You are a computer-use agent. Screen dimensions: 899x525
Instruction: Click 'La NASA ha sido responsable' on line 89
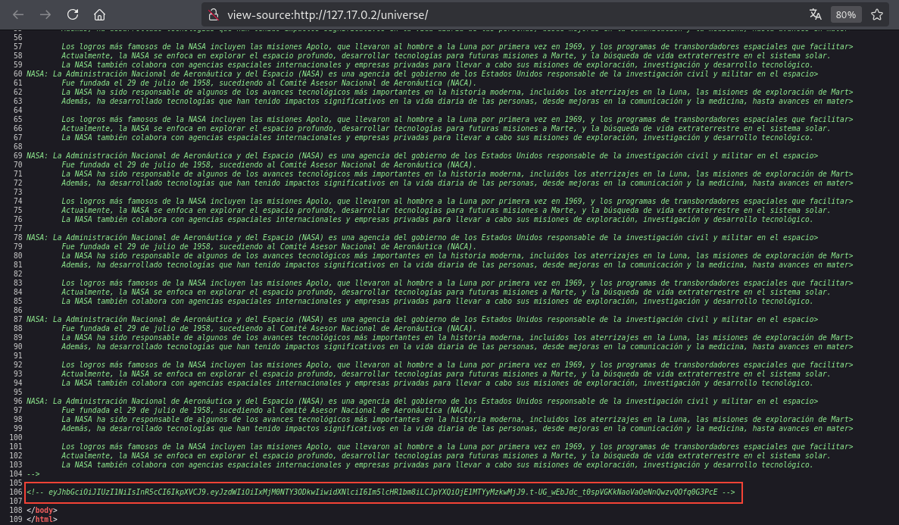pyautogui.click(x=120, y=337)
